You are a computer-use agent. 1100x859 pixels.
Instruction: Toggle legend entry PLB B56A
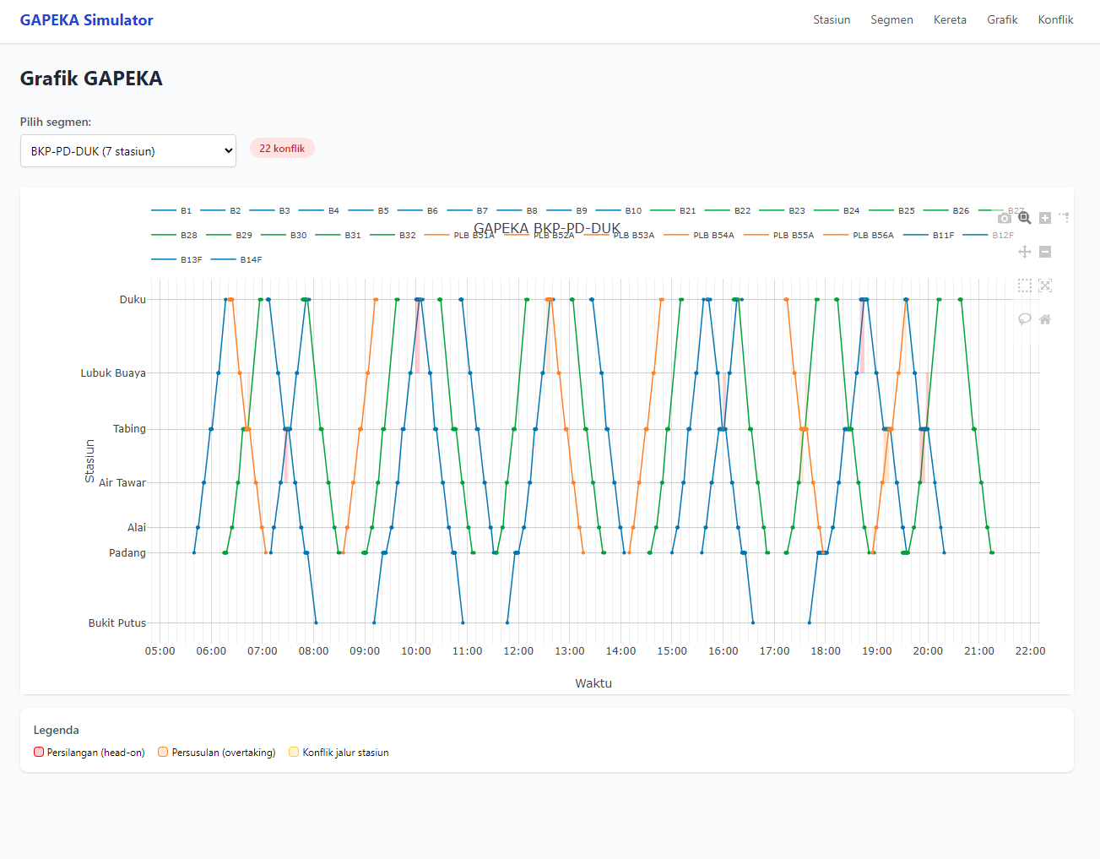click(859, 235)
